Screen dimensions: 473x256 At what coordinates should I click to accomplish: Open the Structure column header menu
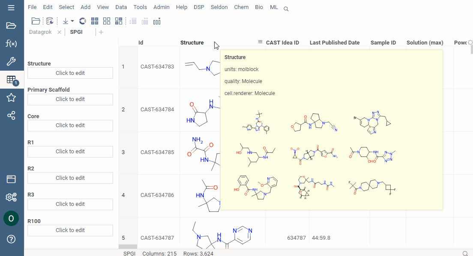tap(260, 42)
